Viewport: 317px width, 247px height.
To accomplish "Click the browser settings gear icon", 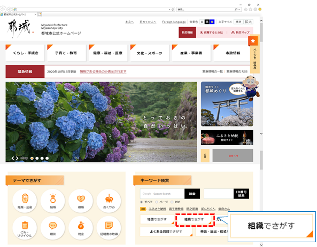I will point(255,9).
